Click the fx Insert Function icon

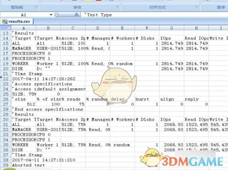[76, 15]
